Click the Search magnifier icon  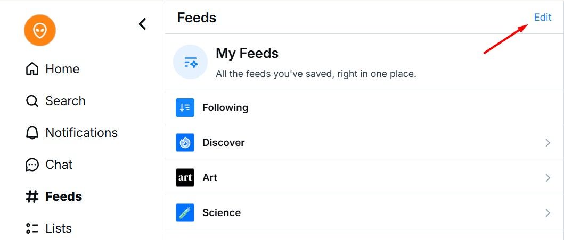pos(32,101)
